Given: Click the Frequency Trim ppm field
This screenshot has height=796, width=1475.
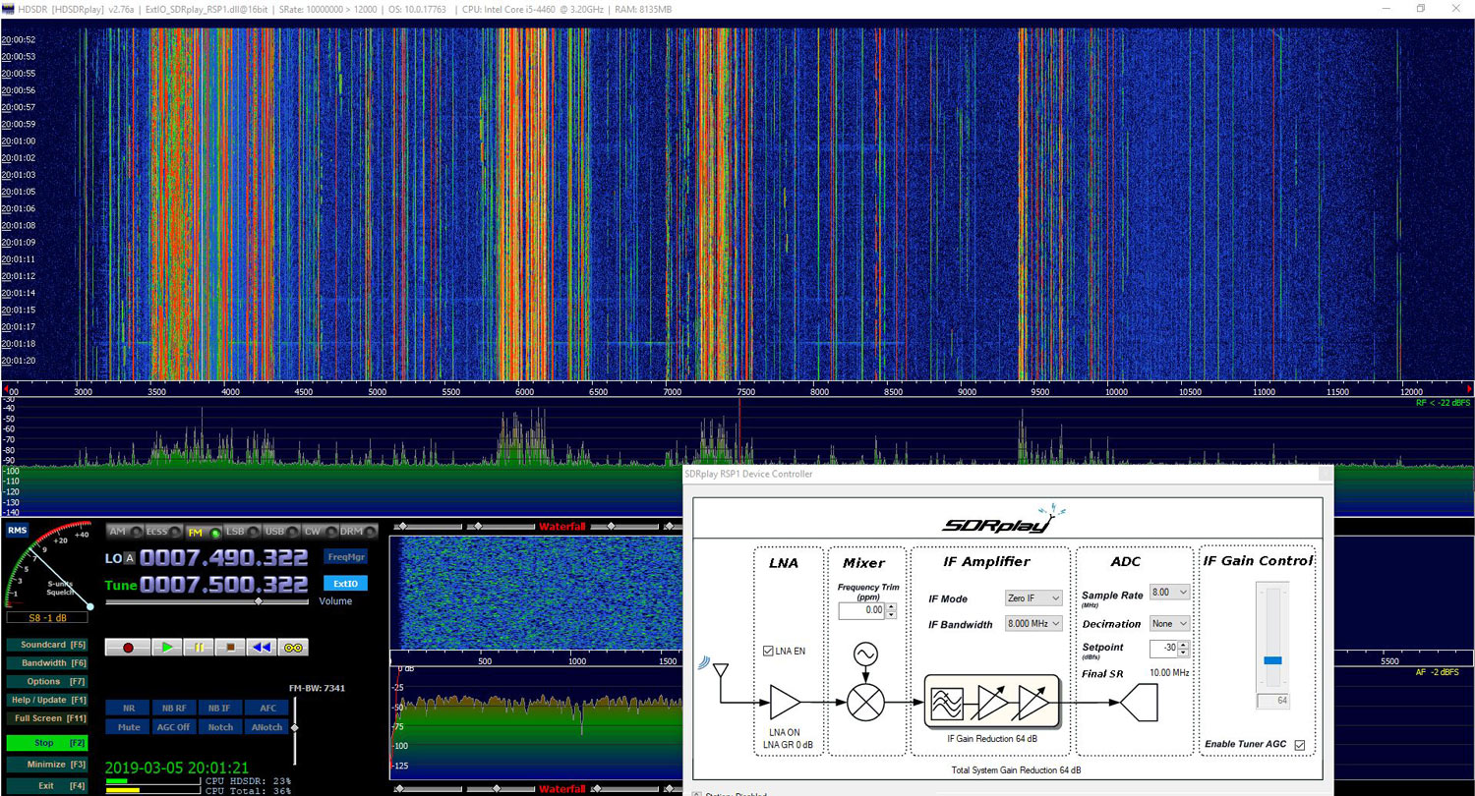Looking at the screenshot, I should pyautogui.click(x=861, y=610).
